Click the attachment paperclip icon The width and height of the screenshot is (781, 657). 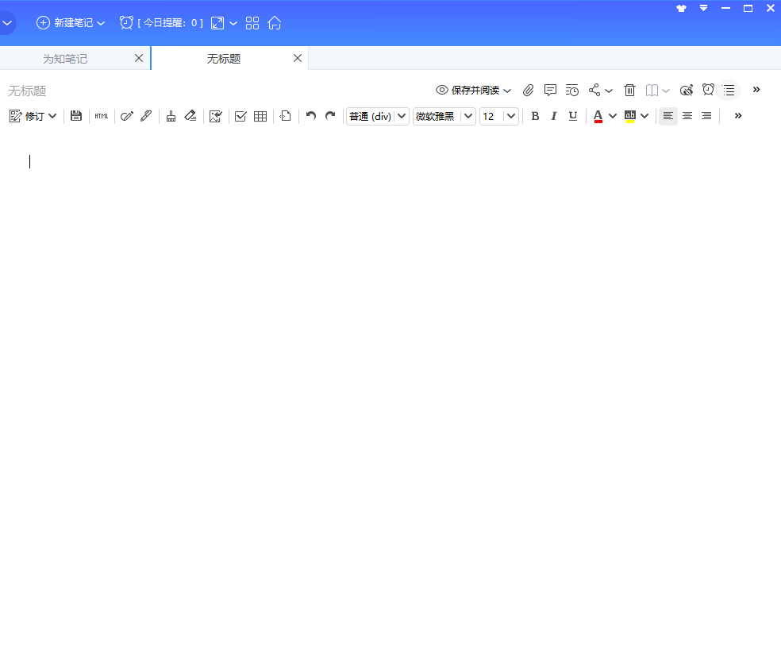[528, 91]
